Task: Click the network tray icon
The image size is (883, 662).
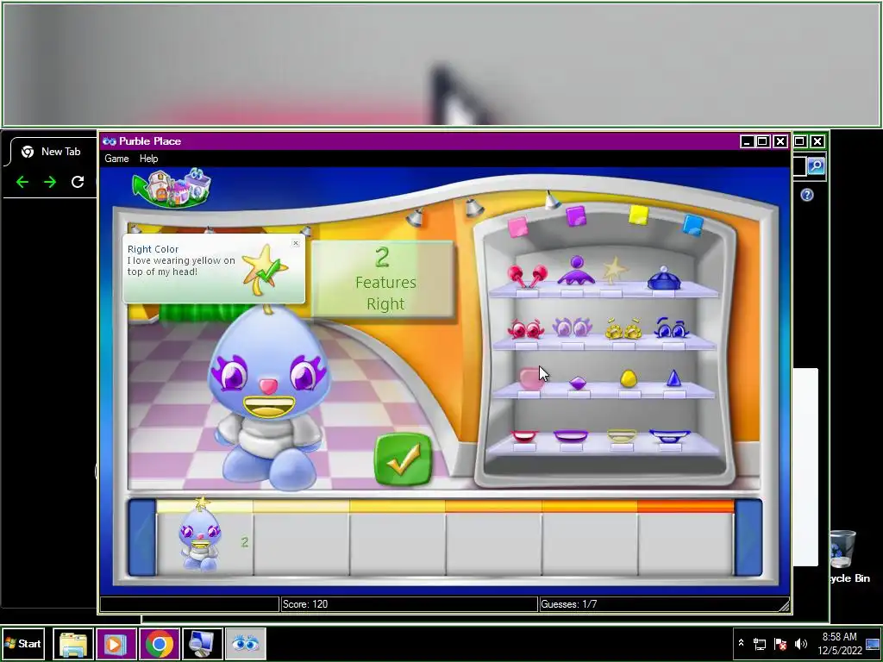Action: click(760, 643)
